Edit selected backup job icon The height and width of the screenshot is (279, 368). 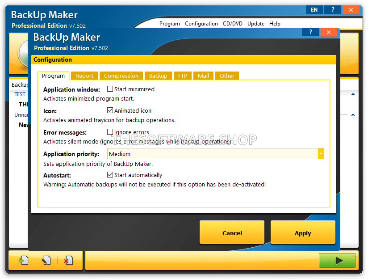point(46,260)
